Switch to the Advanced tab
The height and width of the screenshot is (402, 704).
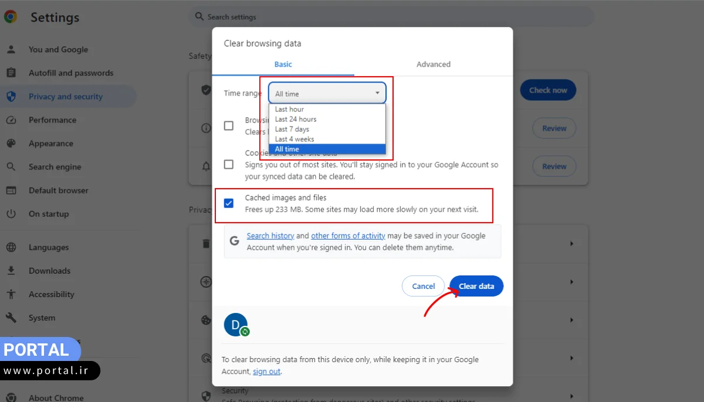pyautogui.click(x=433, y=64)
